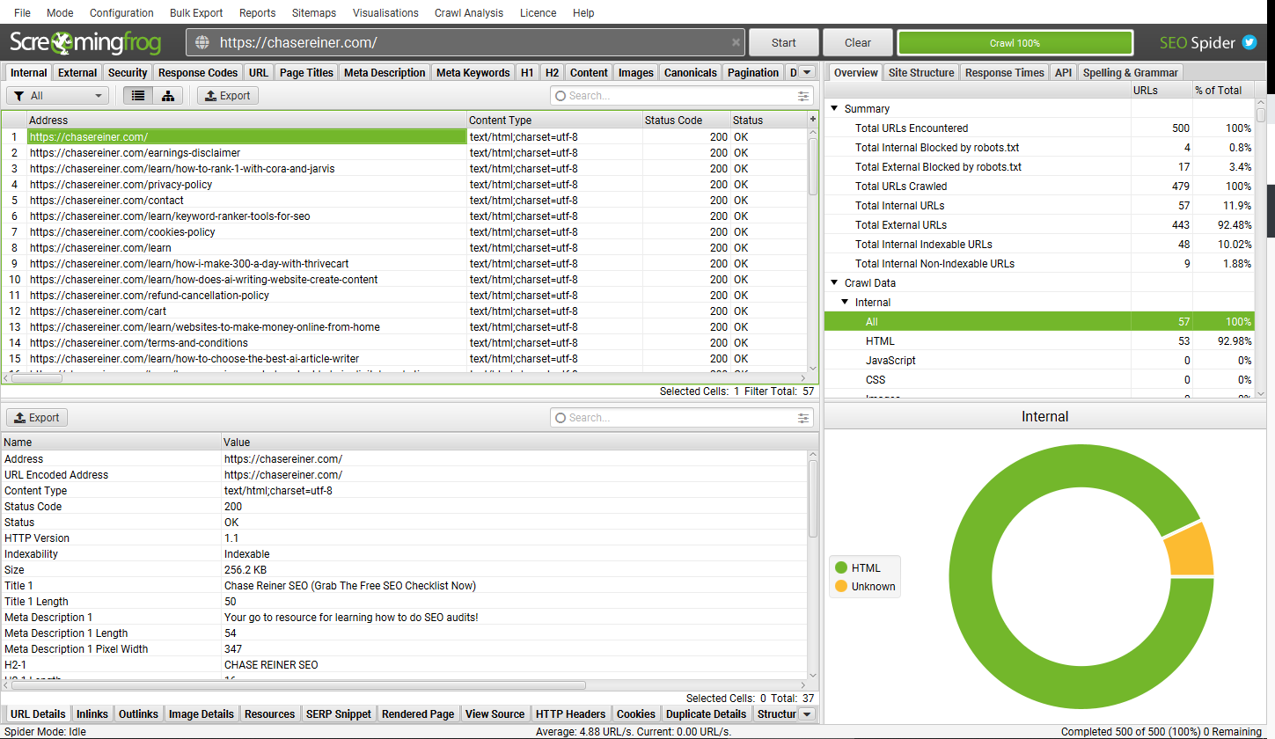The image size is (1275, 739).
Task: Click the HTML legend color swatch
Action: 841,568
